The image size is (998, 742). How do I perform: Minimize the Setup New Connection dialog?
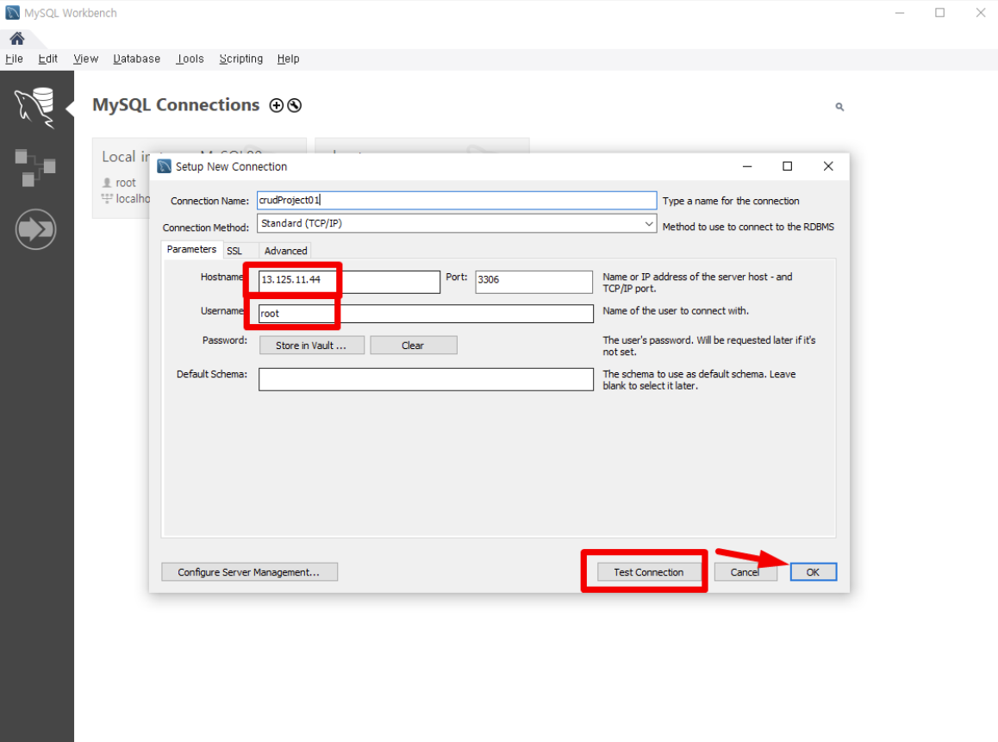pyautogui.click(x=747, y=166)
